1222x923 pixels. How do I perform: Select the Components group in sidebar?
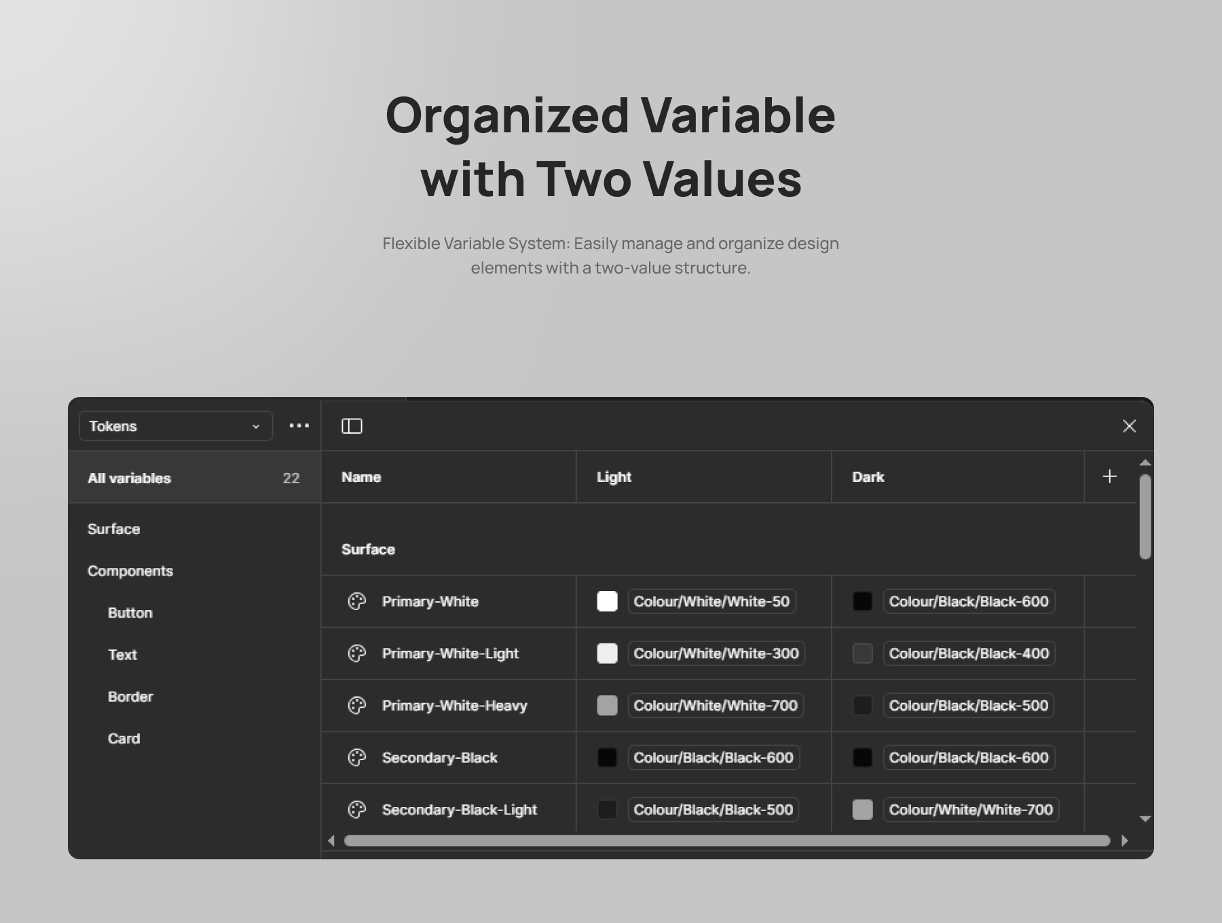(x=130, y=571)
